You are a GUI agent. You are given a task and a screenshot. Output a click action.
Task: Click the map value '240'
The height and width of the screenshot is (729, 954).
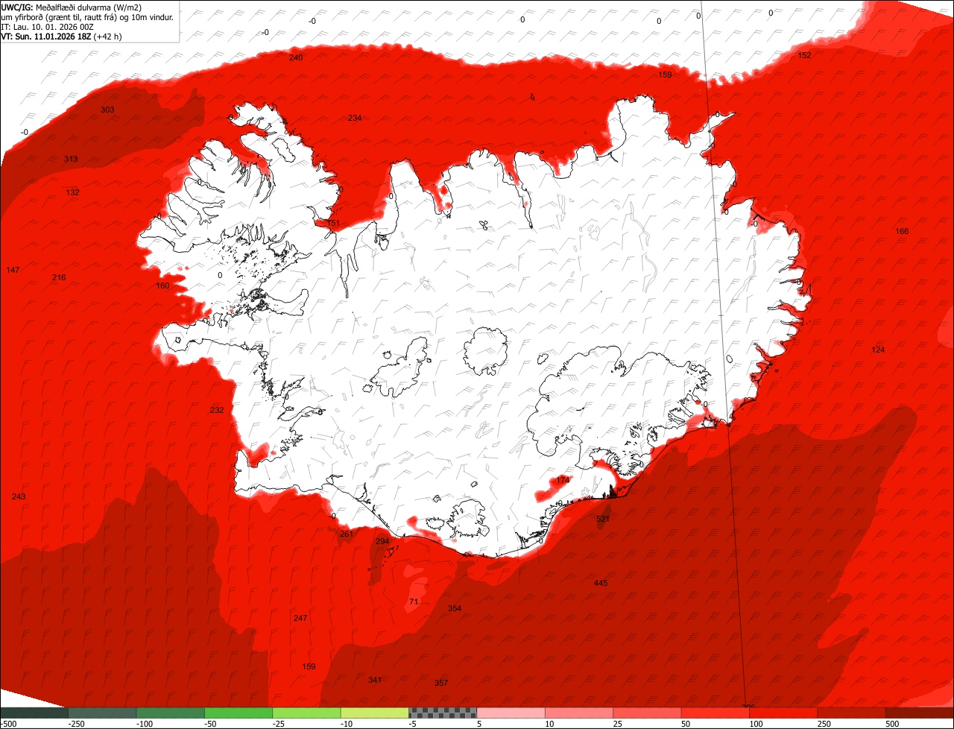point(296,57)
